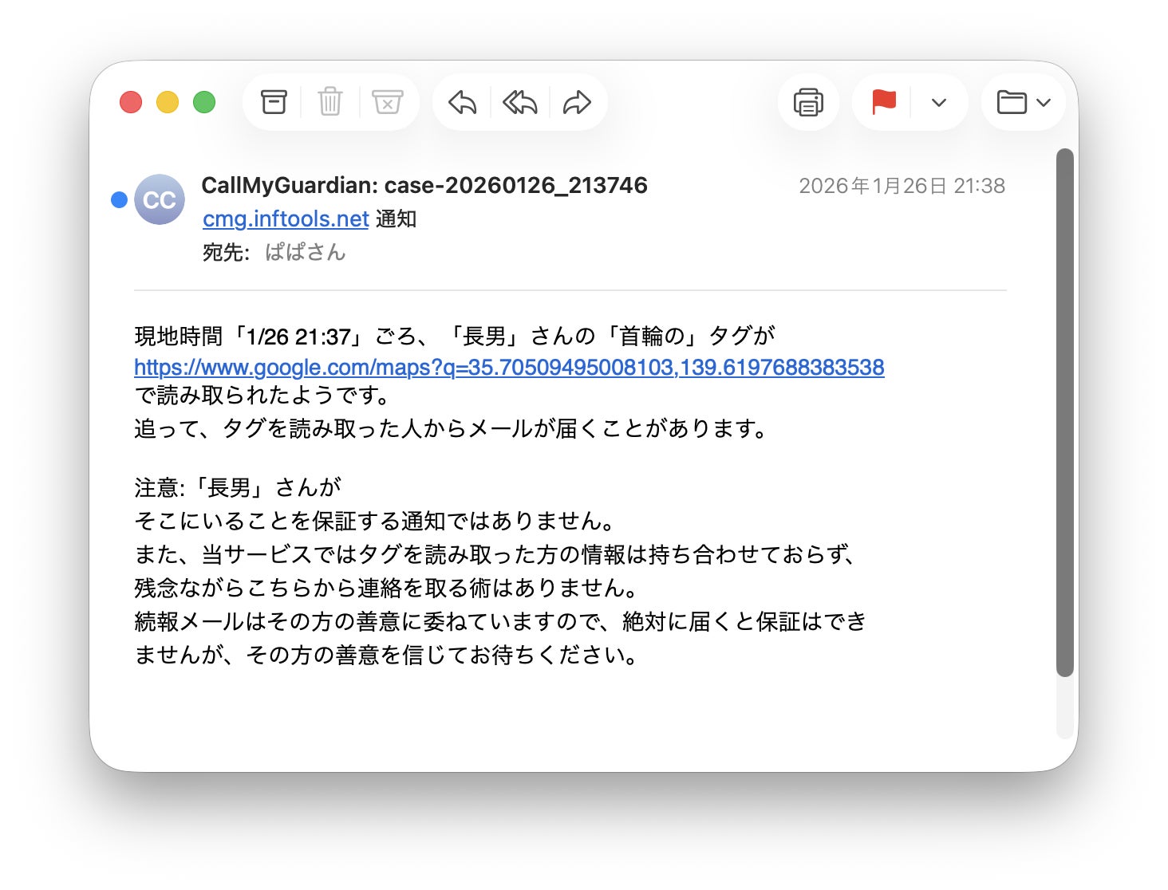Minimize the window using the yellow button
Viewport: 1168px width, 890px height.
pyautogui.click(x=168, y=102)
